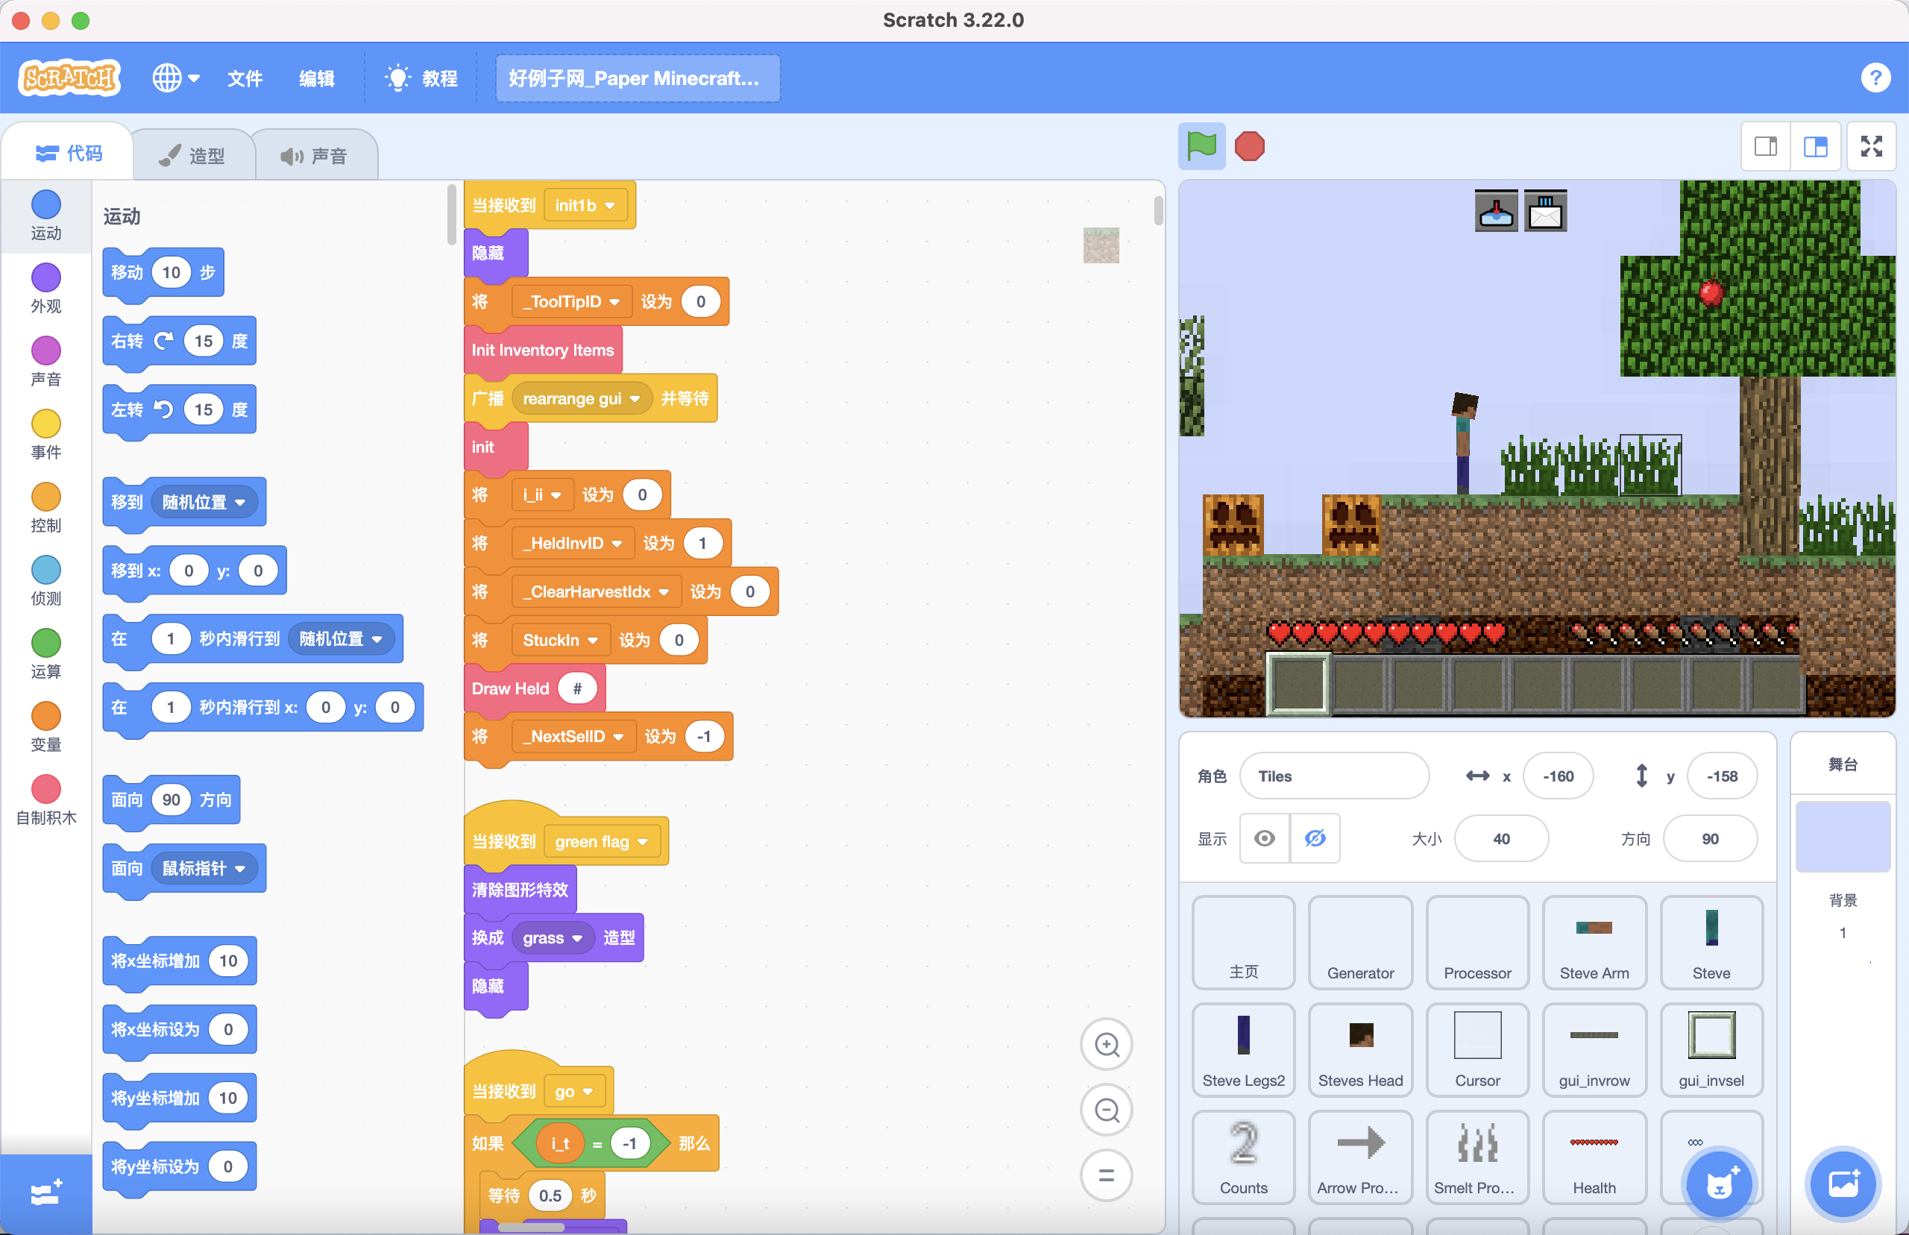Select the Steves Head sprite
Viewport: 1909px width, 1235px height.
(1361, 1050)
